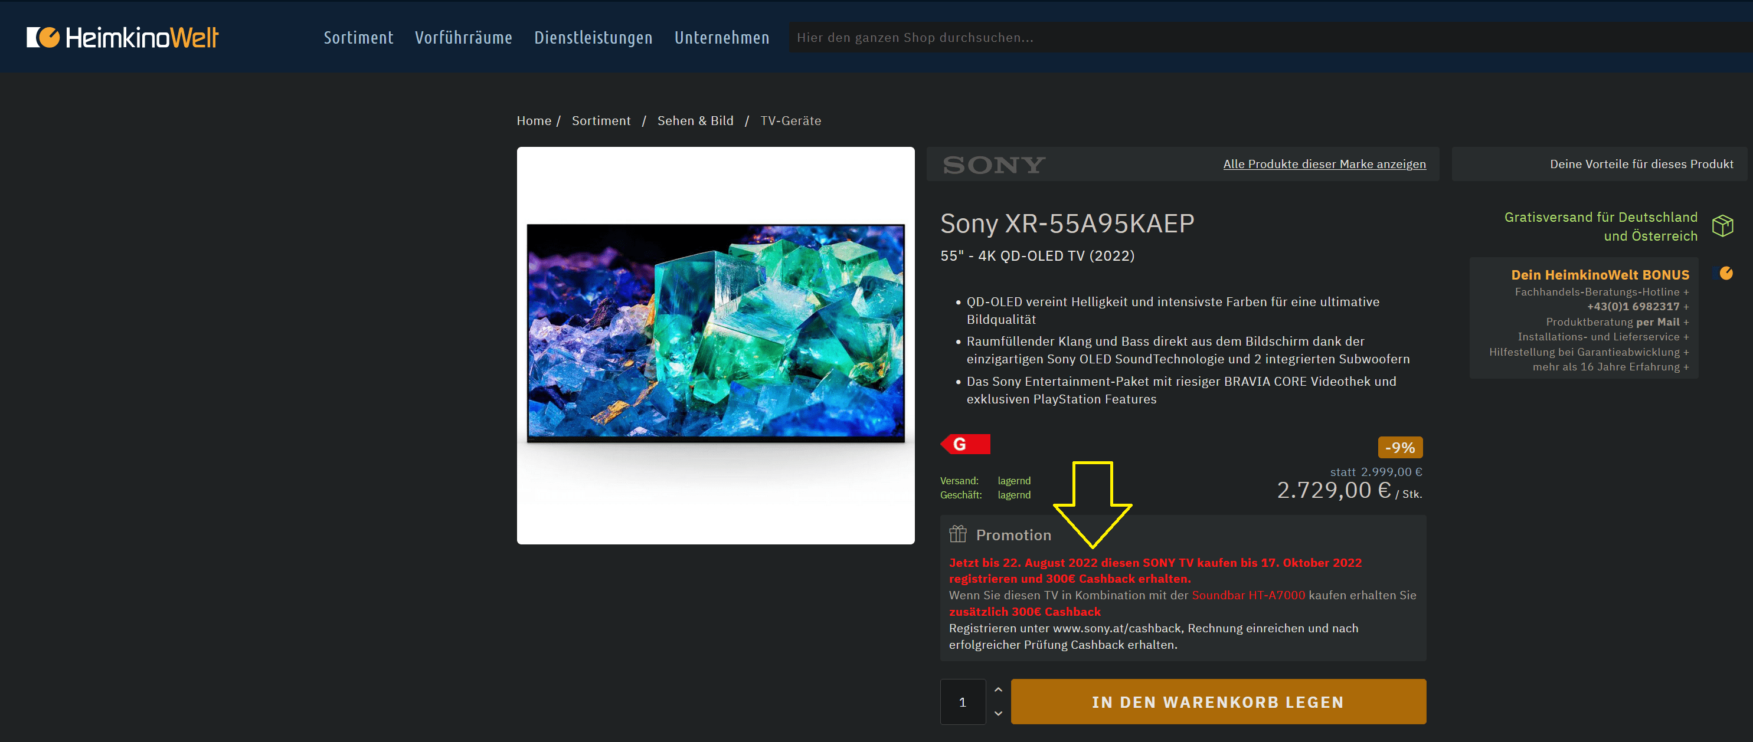Click hotline number +43(0)1 6982317
This screenshot has width=1753, height=742.
[1633, 307]
